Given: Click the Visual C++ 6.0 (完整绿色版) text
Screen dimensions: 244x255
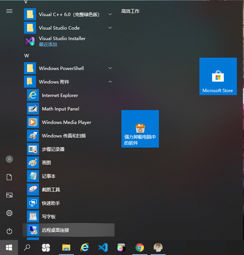Looking at the screenshot, I should (x=69, y=15).
